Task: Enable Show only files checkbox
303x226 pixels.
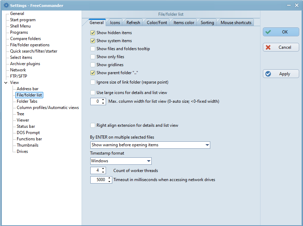Action: [x=93, y=57]
